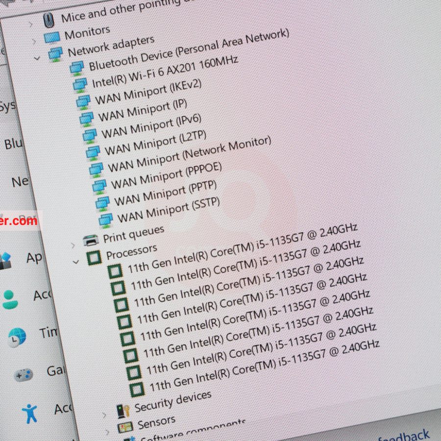Click the Sensors category icon
This screenshot has height=441, width=441.
click(x=125, y=428)
